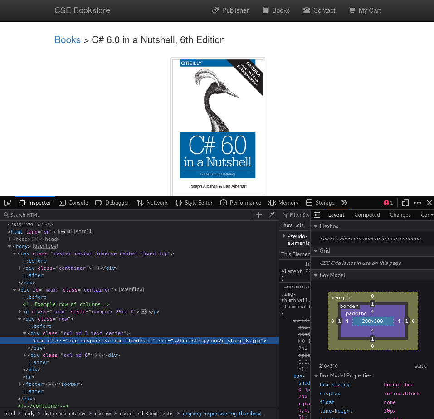Open the Network tab
This screenshot has height=419, width=434.
(152, 203)
